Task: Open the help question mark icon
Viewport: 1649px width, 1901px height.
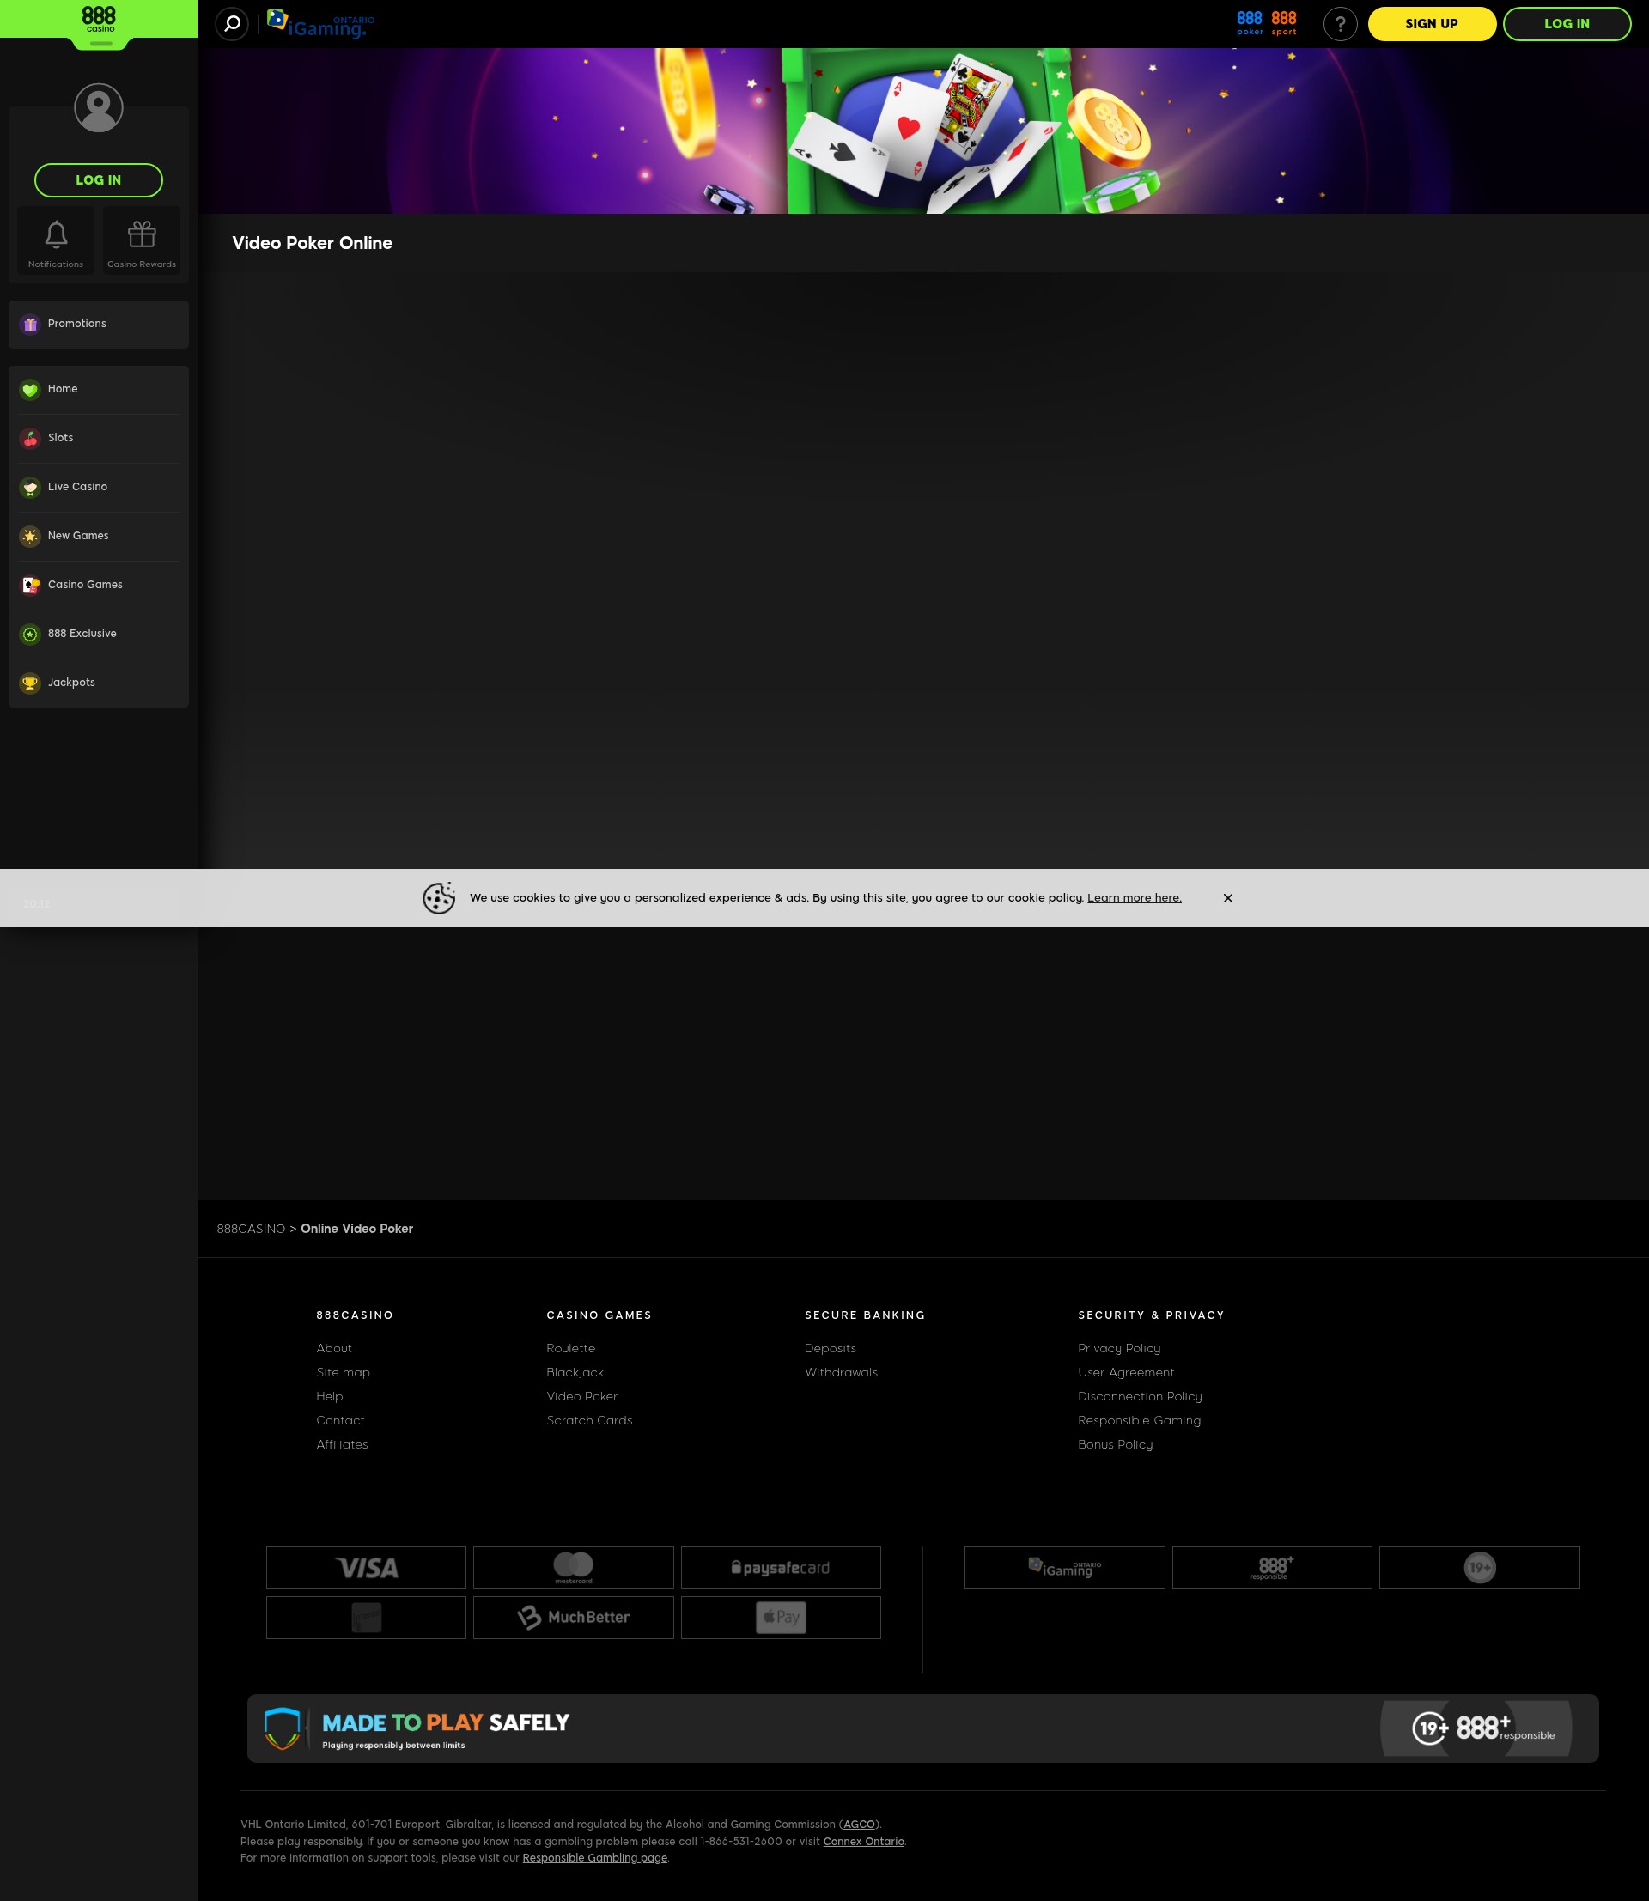Action: click(1340, 24)
